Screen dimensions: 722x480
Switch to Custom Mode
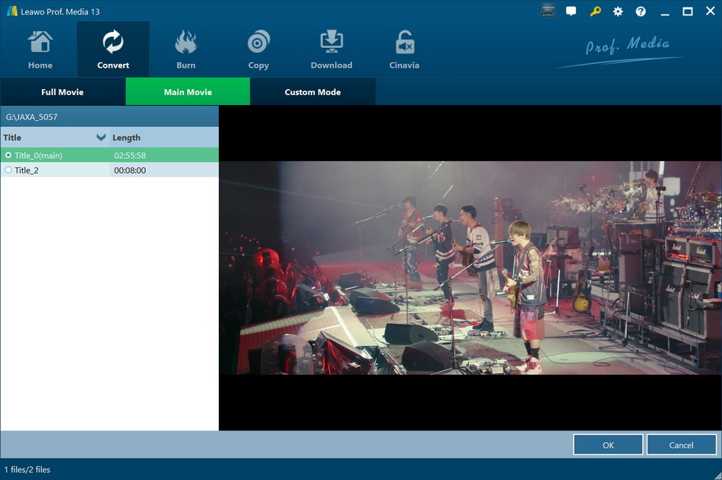pyautogui.click(x=312, y=91)
